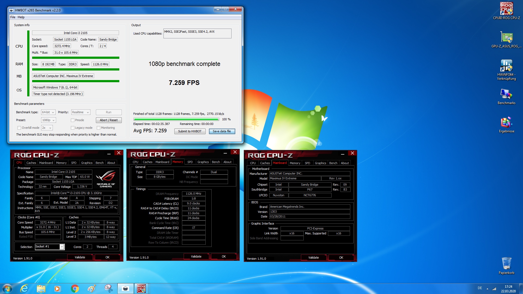Image resolution: width=523 pixels, height=294 pixels.
Task: Open GPU-Z ASUS ROG desktop shortcut
Action: [x=506, y=40]
